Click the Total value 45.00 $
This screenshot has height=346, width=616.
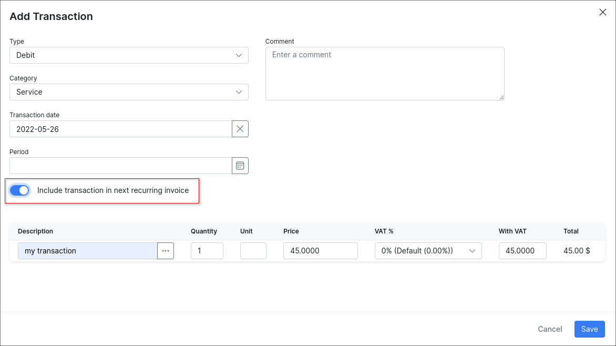click(577, 251)
